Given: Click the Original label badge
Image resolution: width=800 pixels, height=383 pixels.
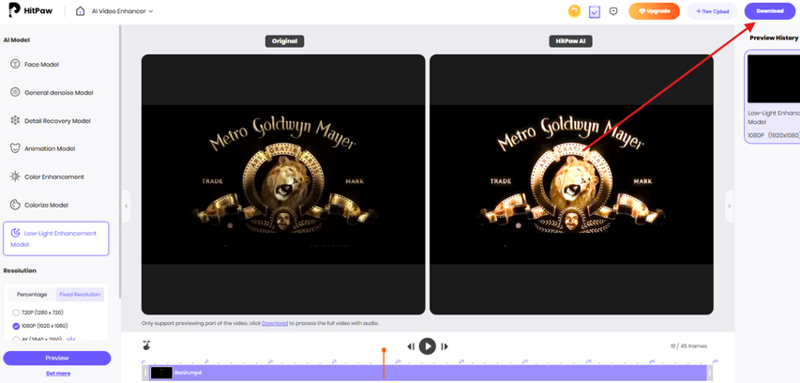Looking at the screenshot, I should pos(285,41).
